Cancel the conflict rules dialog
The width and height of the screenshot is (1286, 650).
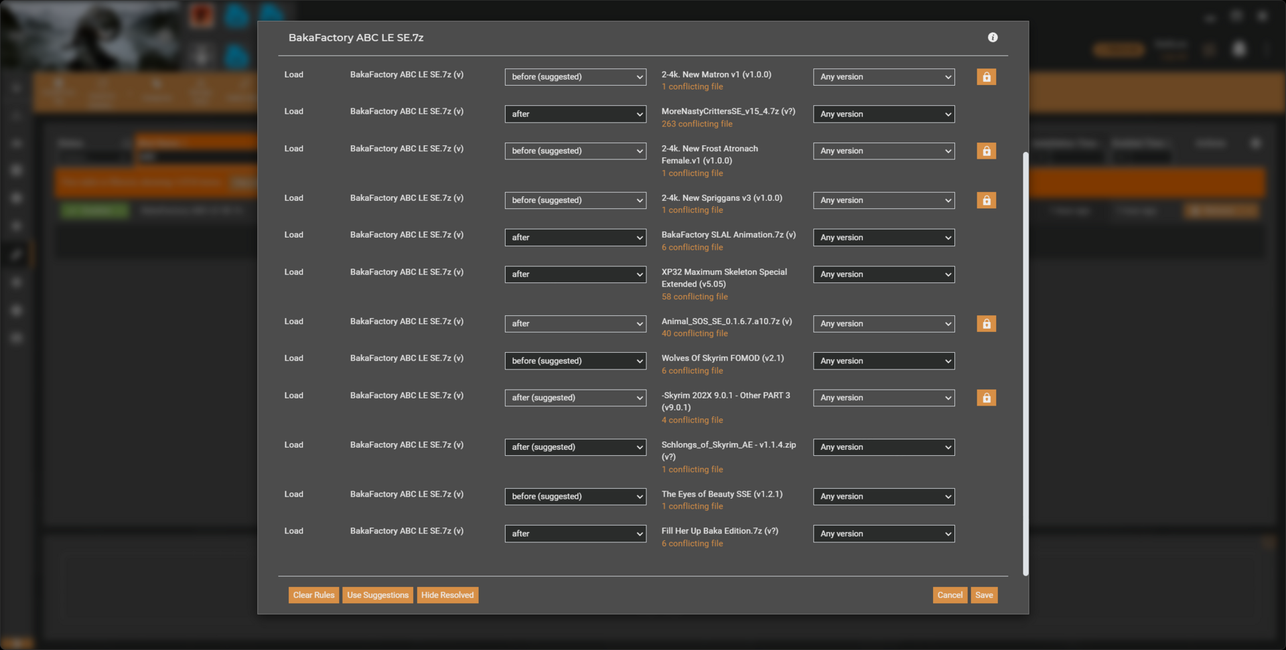950,595
